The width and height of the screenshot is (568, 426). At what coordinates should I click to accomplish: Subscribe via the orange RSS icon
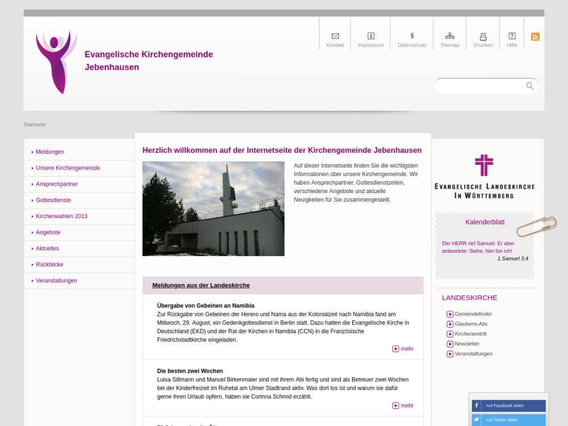click(535, 37)
